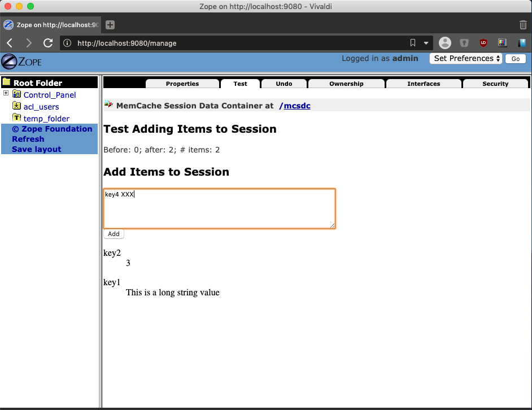This screenshot has height=410, width=532.
Task: Select the acl_users tree item
Action: (41, 107)
